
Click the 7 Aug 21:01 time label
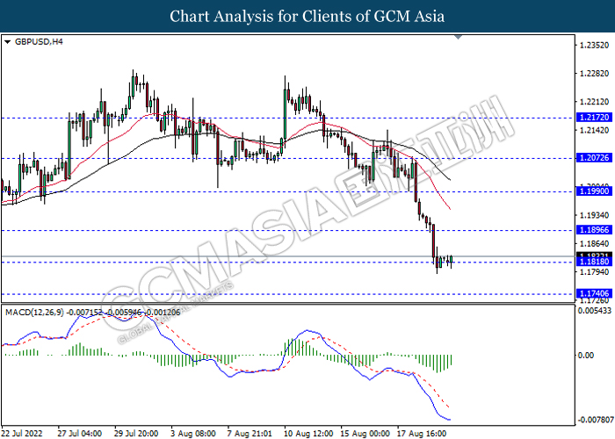250,434
